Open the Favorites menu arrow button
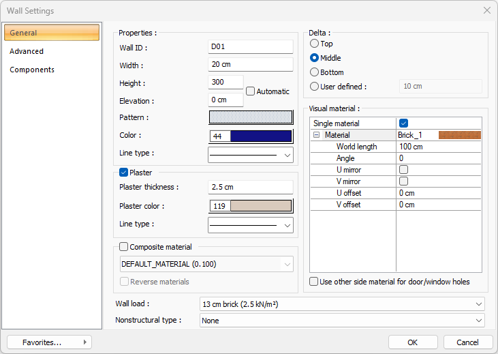 tap(84, 342)
